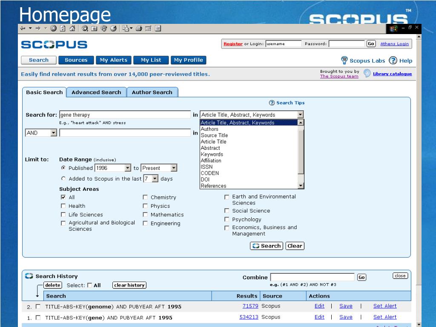Choose Affiliation from the field list
The width and height of the screenshot is (436, 327).
211,161
